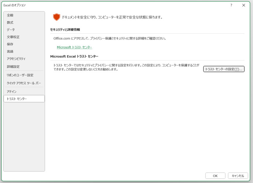This screenshot has height=183, width=253.
Task: Click the ドキュメントを安全に守り header text
Action: (x=112, y=17)
